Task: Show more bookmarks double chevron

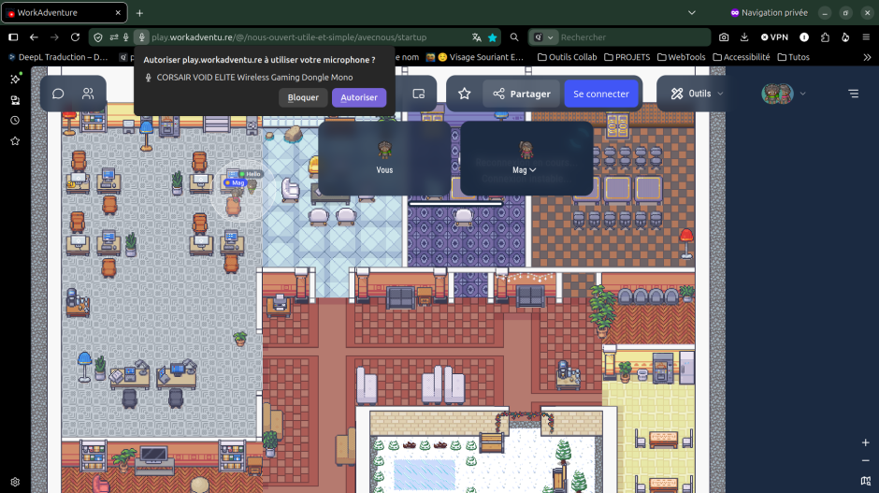Action: [867, 57]
